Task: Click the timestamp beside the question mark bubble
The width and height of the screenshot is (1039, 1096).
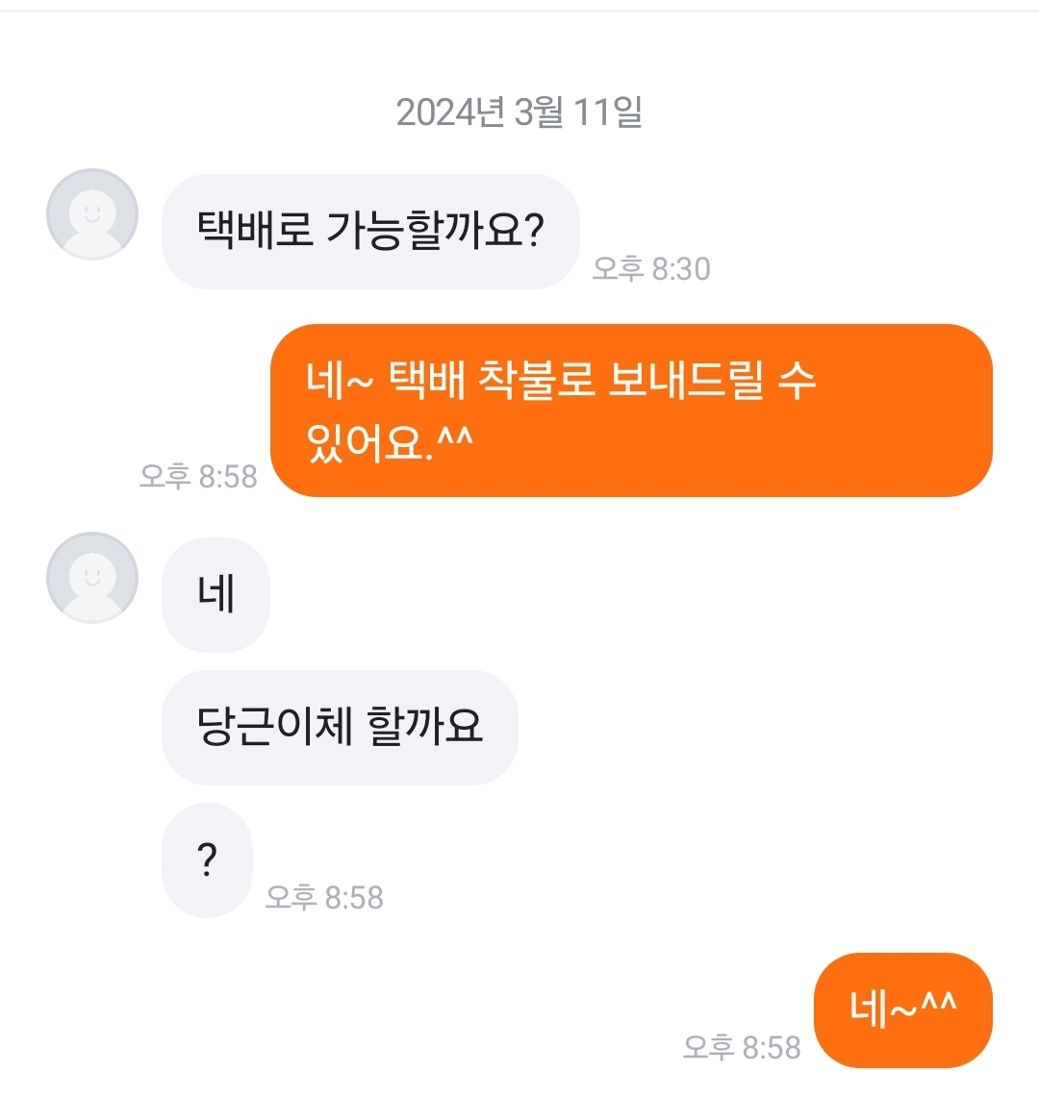Action: (324, 897)
